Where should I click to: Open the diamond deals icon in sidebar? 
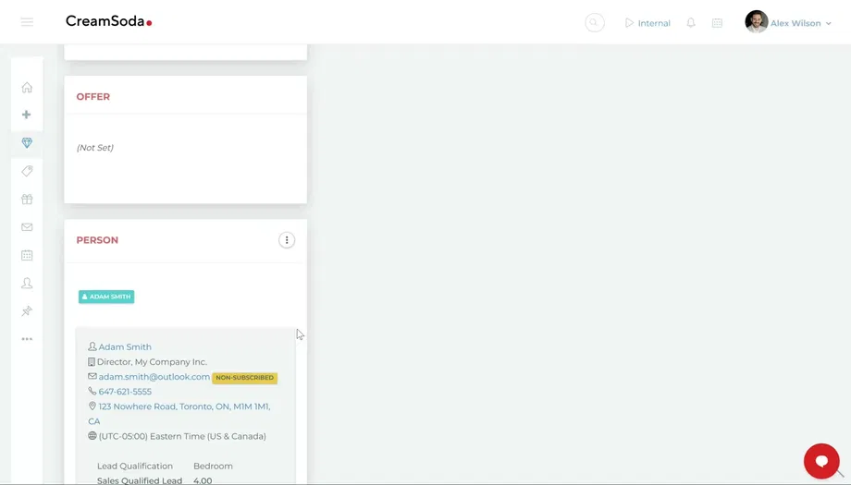[27, 142]
